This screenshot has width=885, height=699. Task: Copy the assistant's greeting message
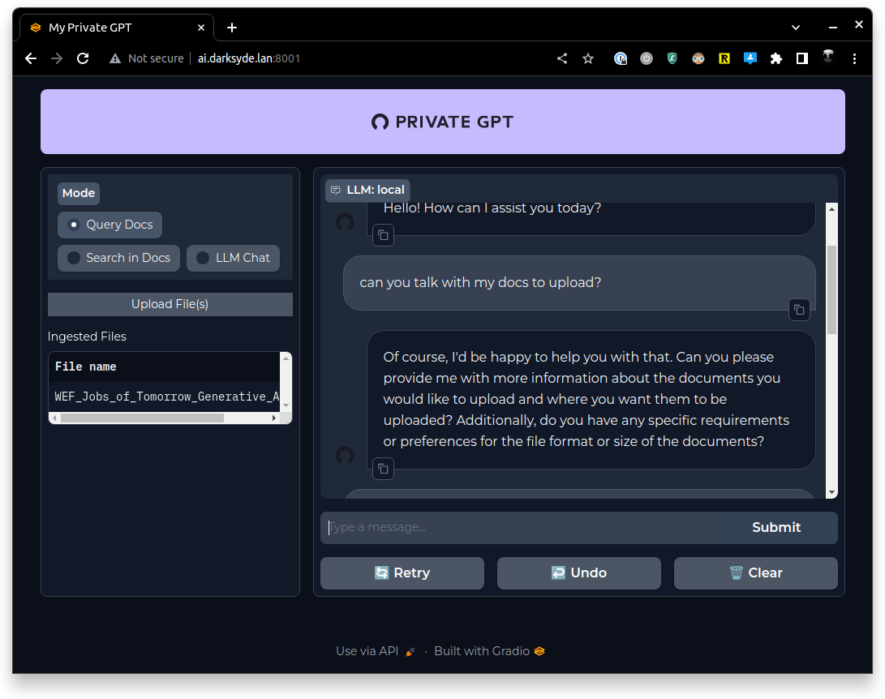pyautogui.click(x=383, y=235)
